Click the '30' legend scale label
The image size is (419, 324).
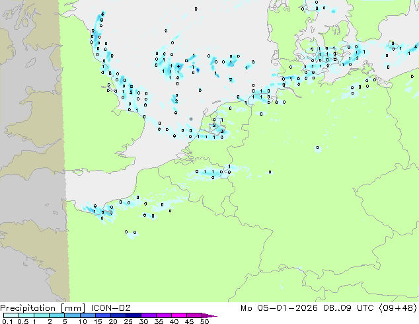pyautogui.click(x=143, y=321)
